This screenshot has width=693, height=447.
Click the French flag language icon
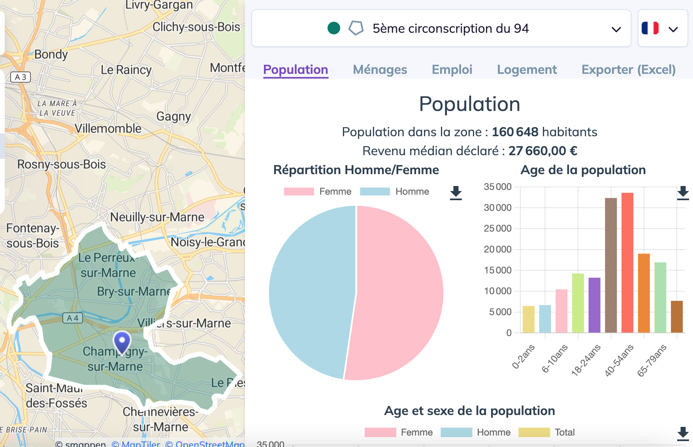click(650, 28)
